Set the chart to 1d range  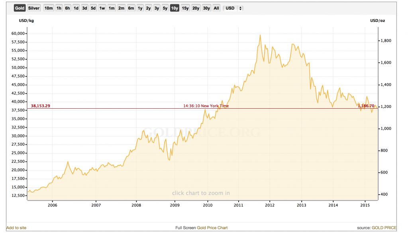[x=76, y=8]
